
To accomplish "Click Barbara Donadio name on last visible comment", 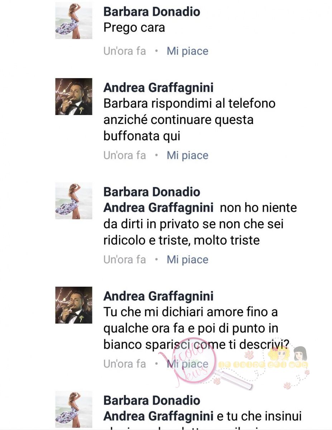I will [152, 400].
